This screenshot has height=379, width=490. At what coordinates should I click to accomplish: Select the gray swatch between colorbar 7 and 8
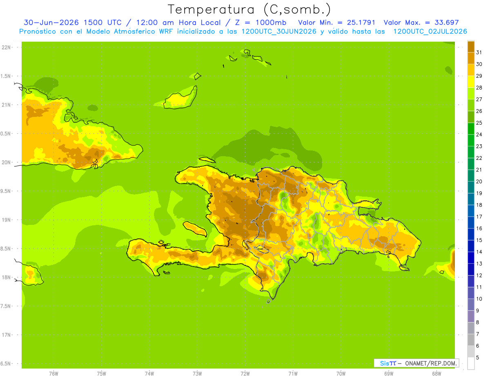pos(471,328)
